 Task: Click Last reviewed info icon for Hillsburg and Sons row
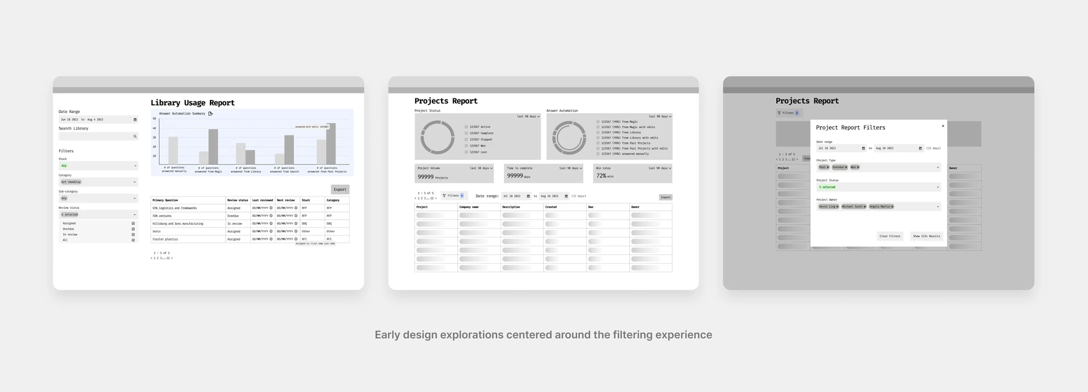coord(271,223)
